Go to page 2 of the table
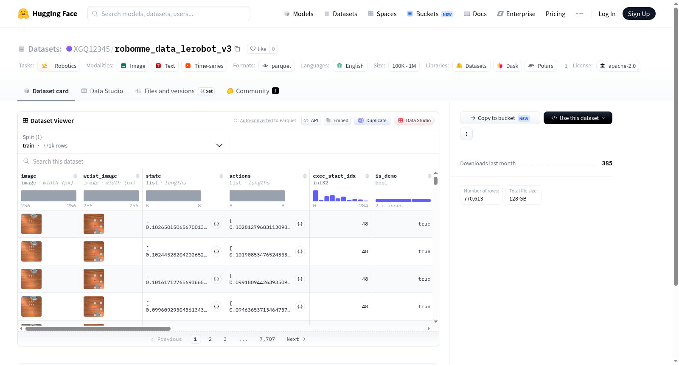Image resolution: width=679 pixels, height=365 pixels. pos(210,339)
